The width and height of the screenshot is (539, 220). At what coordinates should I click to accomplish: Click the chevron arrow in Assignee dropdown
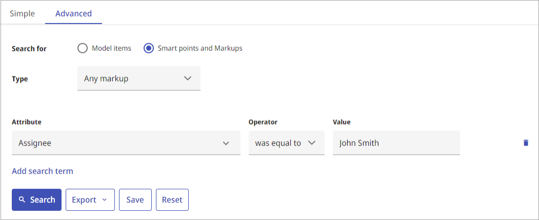226,144
